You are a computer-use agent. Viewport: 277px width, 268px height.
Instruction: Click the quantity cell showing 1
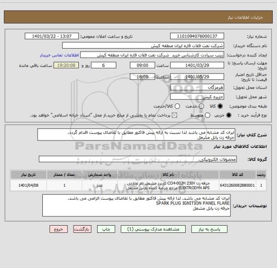pos(64,185)
